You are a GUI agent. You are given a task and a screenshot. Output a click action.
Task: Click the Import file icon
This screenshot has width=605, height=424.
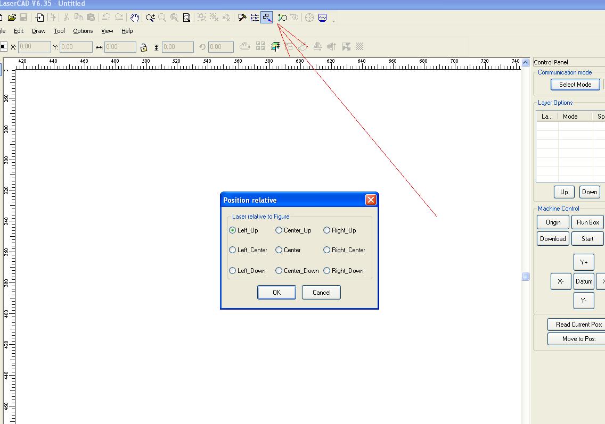tap(39, 18)
